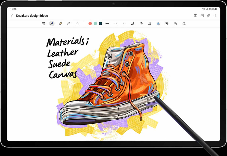Screen dimensions: 227x156
Task: Toggle the canvas lock icon
Action: [x=184, y=24]
